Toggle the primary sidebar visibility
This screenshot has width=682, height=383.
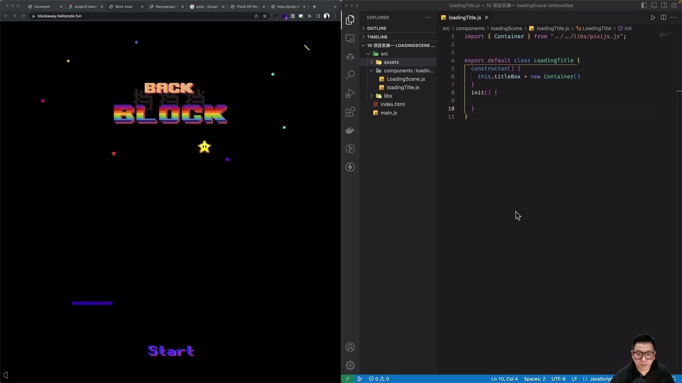coord(644,5)
